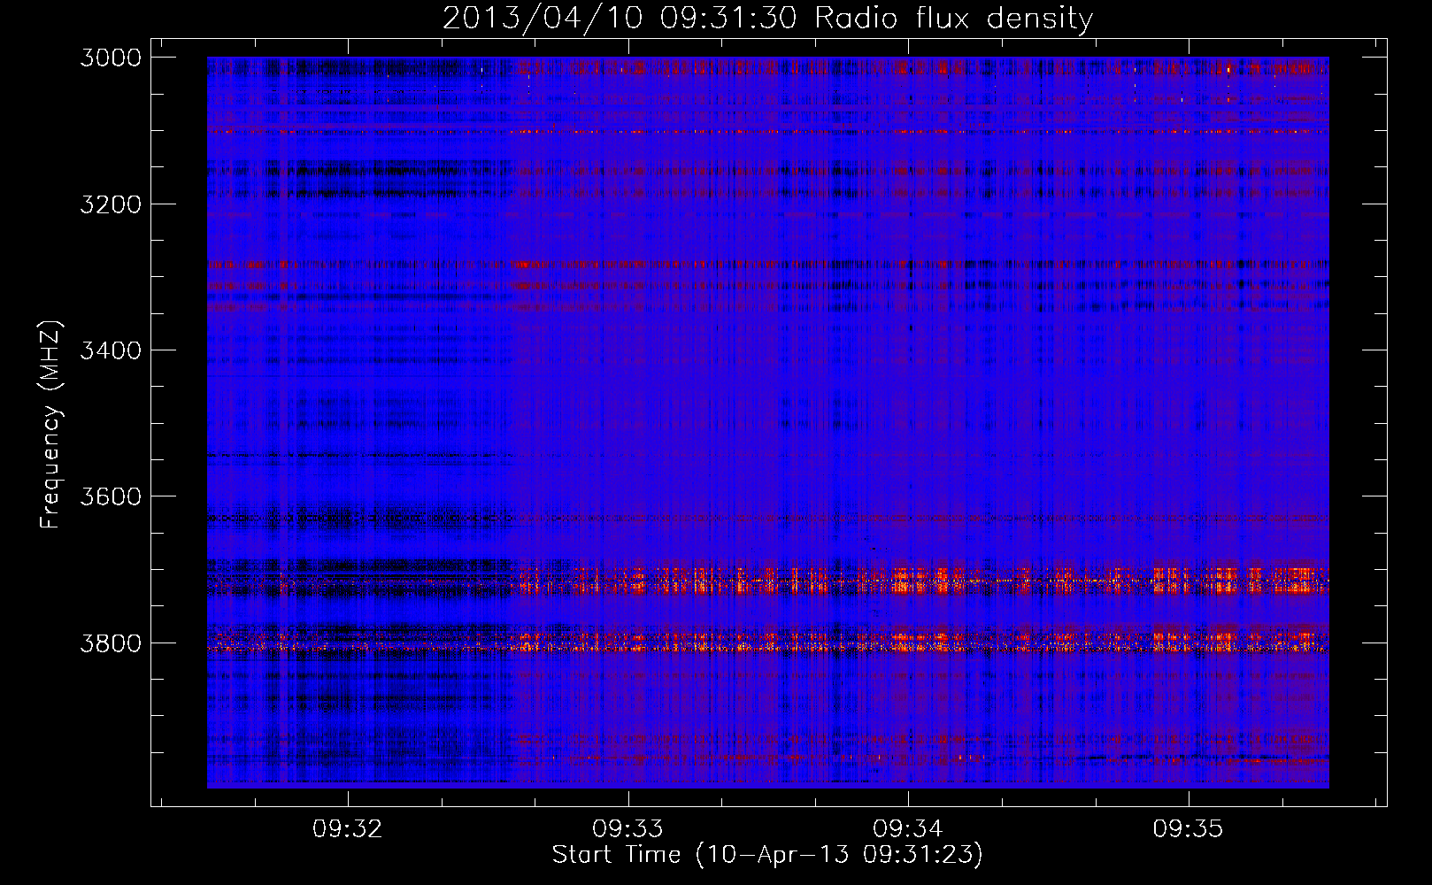Click the 09:34 time tick label
This screenshot has height=885, width=1432.
908,828
